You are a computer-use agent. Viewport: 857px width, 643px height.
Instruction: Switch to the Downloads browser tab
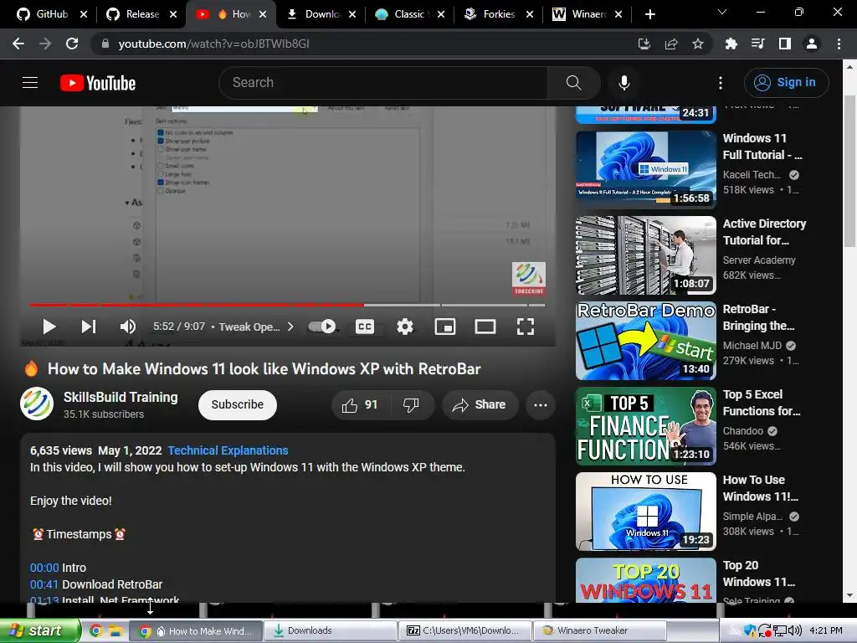pyautogui.click(x=321, y=14)
